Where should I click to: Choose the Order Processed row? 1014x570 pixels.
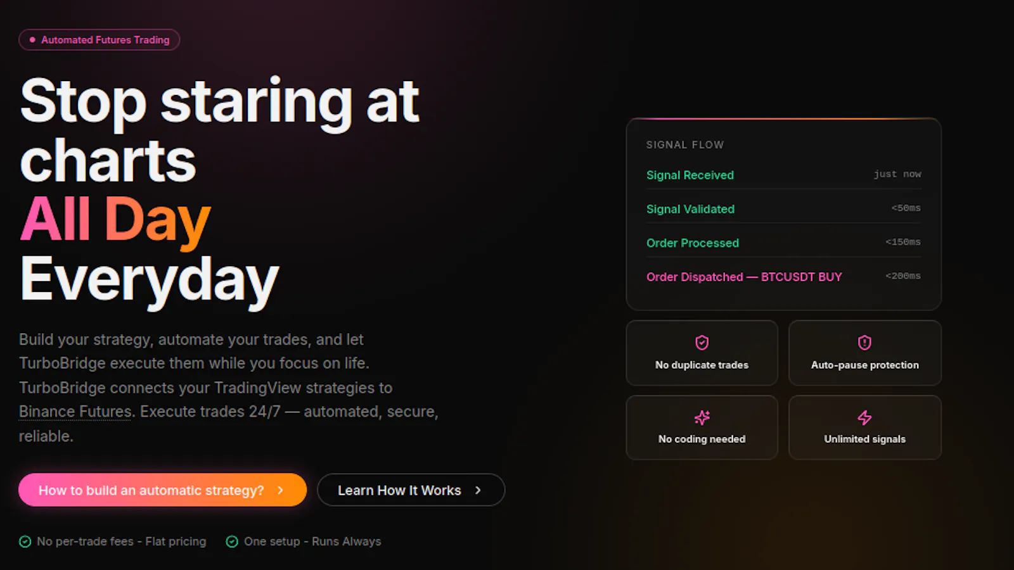point(783,243)
